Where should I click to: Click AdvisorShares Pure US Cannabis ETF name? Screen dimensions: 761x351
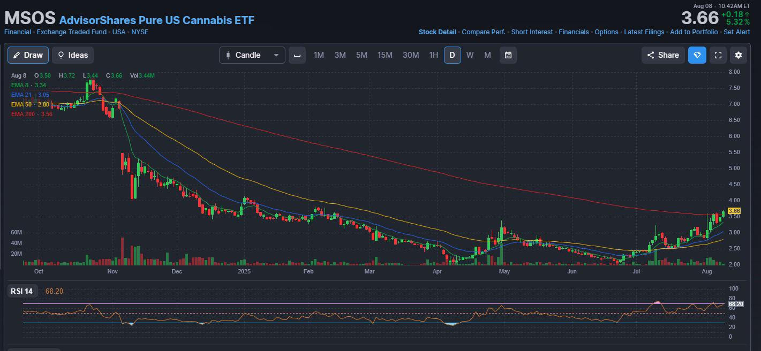click(x=157, y=20)
